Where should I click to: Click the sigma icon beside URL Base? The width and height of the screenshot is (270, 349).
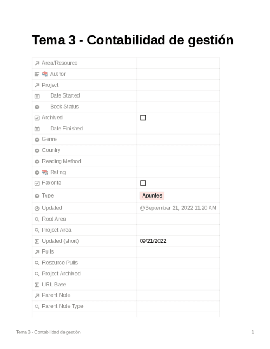pos(37,284)
